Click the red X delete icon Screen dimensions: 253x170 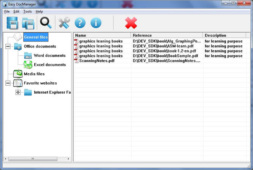tap(131, 23)
